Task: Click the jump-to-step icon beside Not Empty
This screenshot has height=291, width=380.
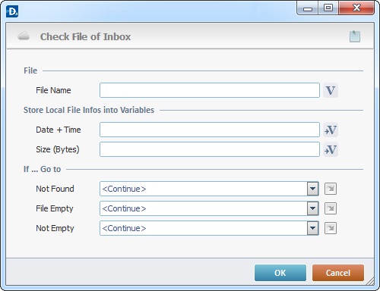Action: coord(331,228)
